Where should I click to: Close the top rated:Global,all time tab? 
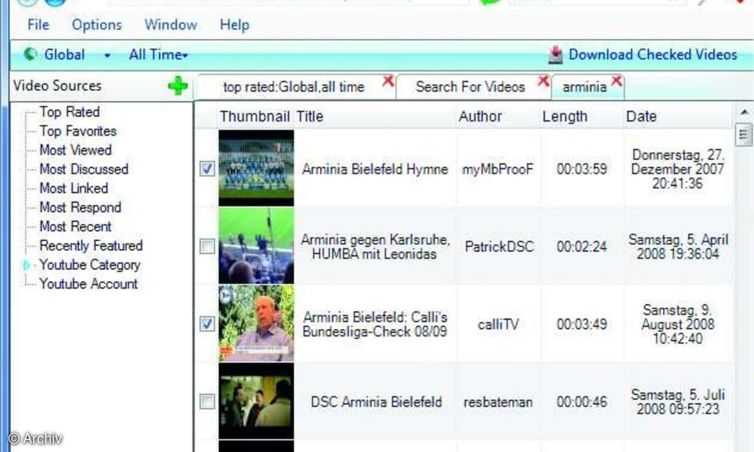tap(388, 80)
